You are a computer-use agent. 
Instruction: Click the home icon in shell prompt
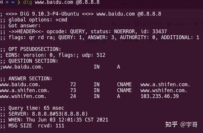(x=6, y=2)
